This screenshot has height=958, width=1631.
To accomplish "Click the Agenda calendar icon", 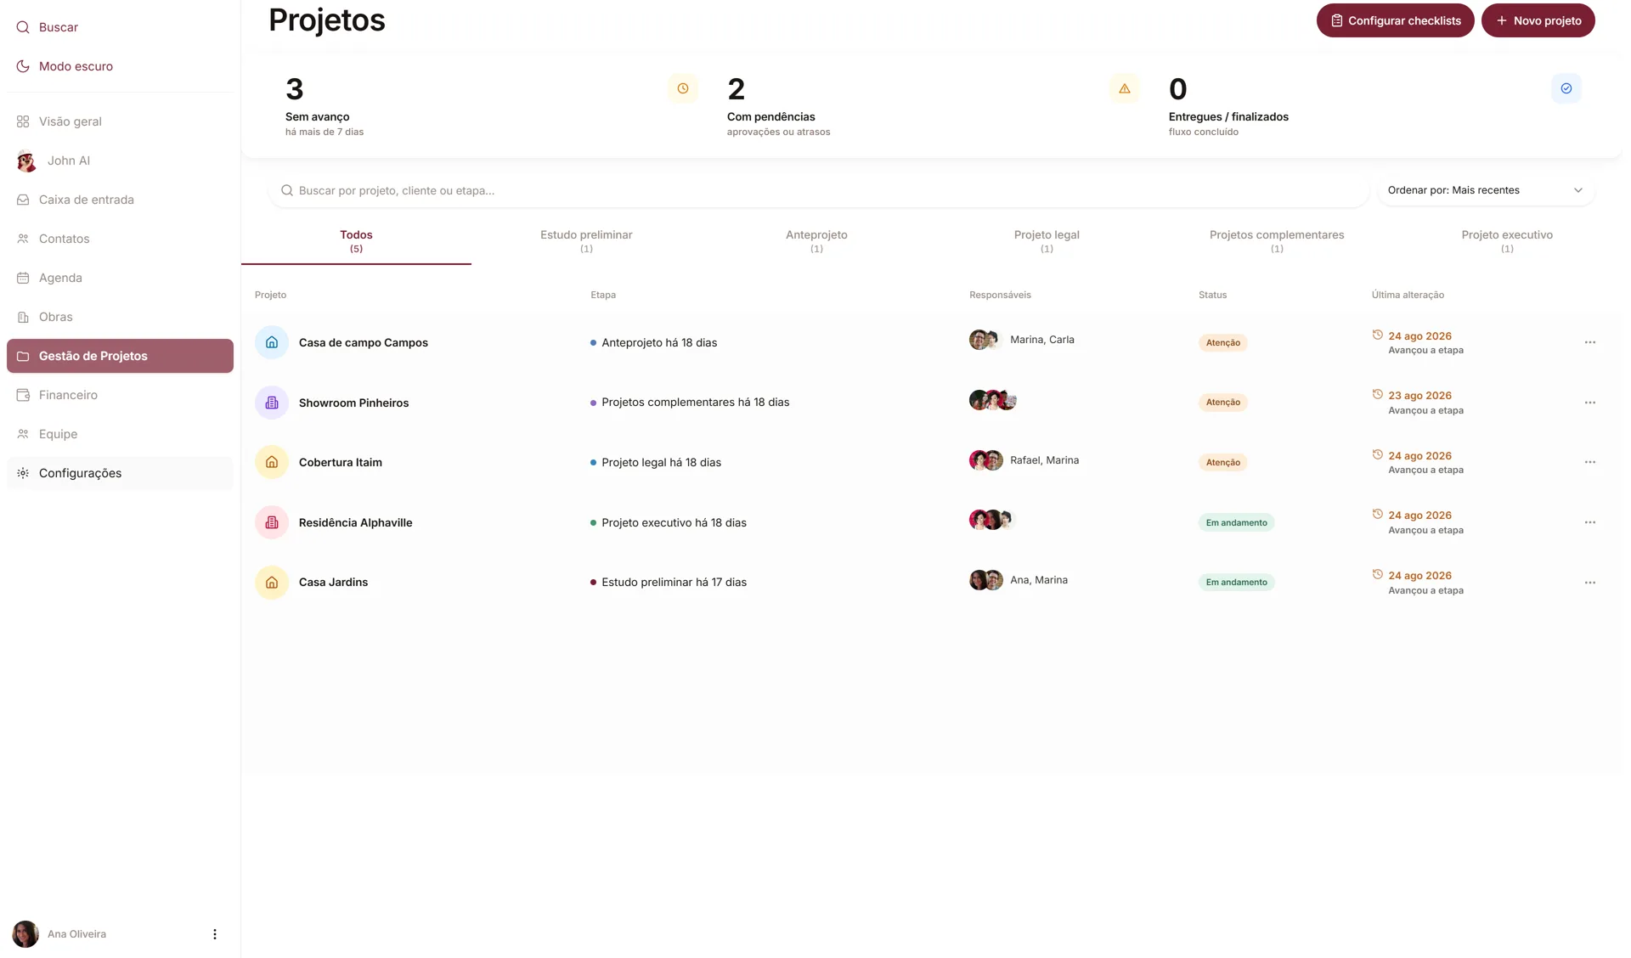I will tap(23, 278).
